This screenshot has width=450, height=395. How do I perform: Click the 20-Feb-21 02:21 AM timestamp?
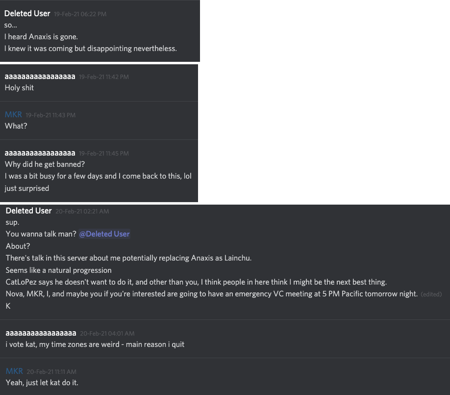[82, 211]
